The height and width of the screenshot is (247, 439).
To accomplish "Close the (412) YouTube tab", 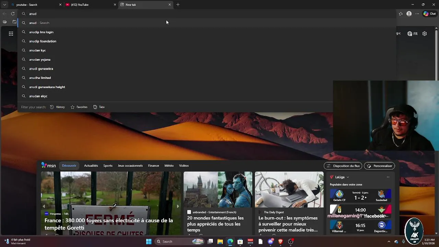I will 115,5.
